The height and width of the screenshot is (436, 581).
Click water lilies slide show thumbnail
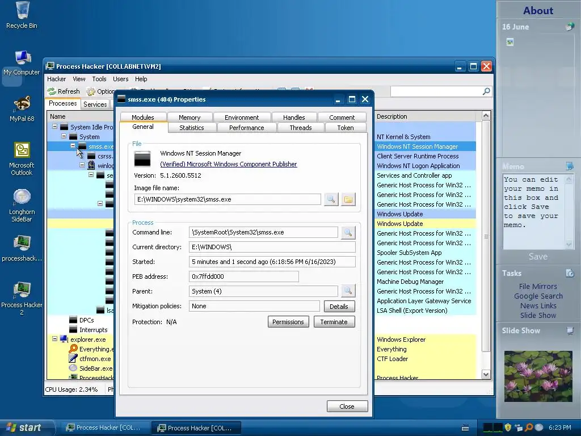[x=538, y=376]
